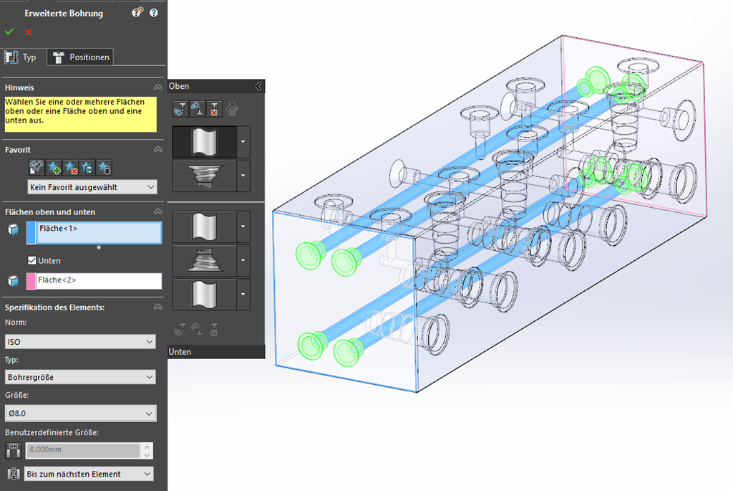733x491 pixels.
Task: Open the blue question mark help icon
Action: point(154,13)
